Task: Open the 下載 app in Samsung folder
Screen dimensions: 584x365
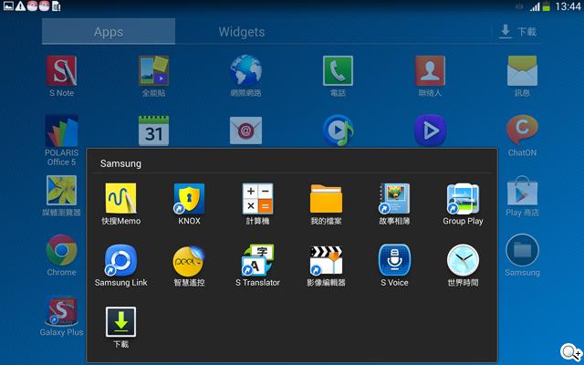Action: pyautogui.click(x=120, y=322)
